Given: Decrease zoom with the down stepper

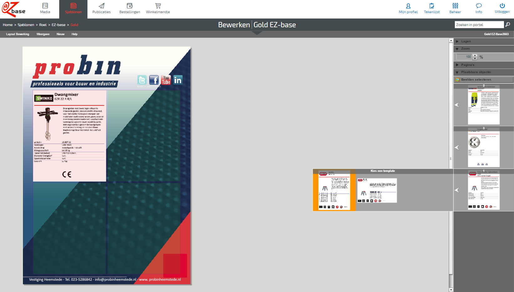Looking at the screenshot, I should click(475, 59).
